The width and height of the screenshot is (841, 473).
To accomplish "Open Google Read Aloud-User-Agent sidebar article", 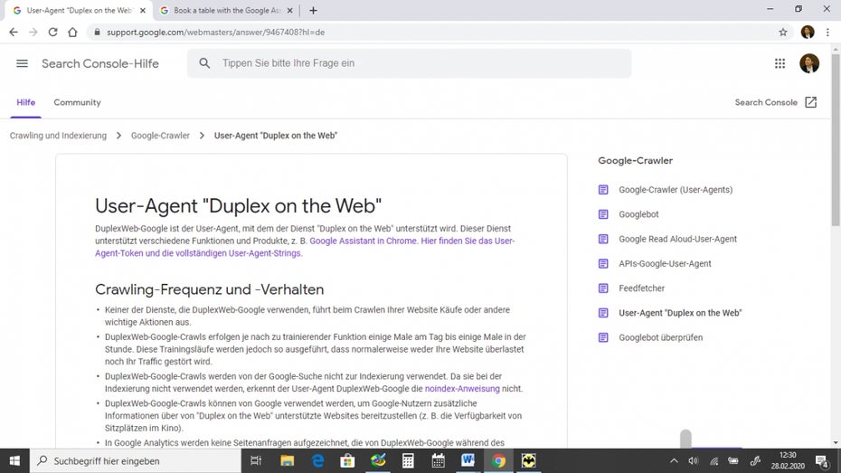I will tap(677, 239).
